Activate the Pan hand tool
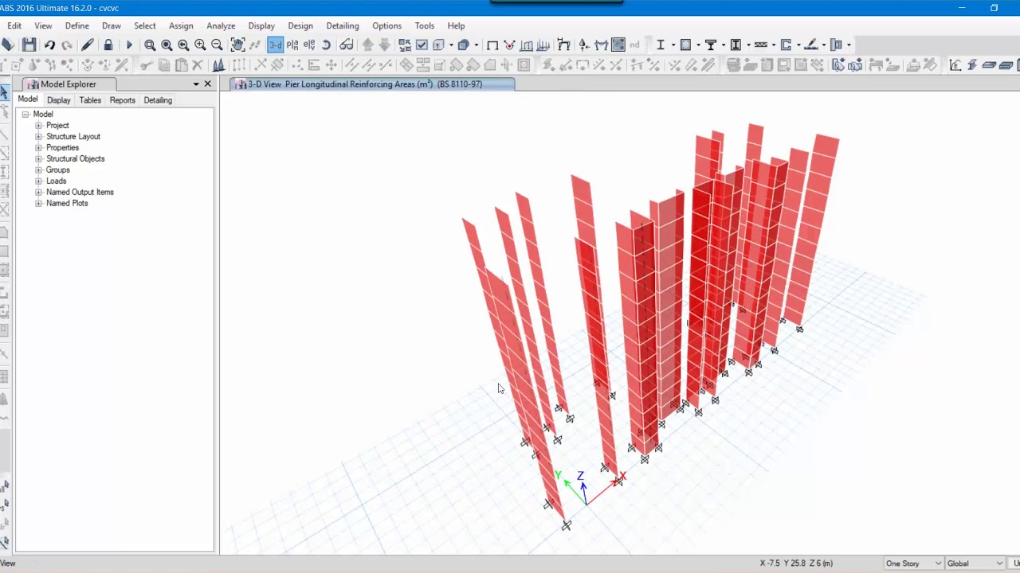Image resolution: width=1020 pixels, height=573 pixels. coord(237,45)
